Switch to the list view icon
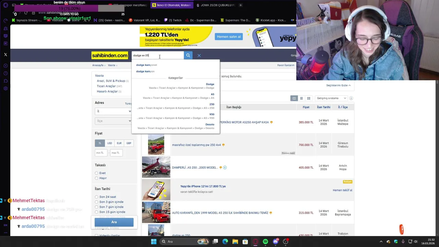Image resolution: width=439 pixels, height=247 pixels. 301,98
